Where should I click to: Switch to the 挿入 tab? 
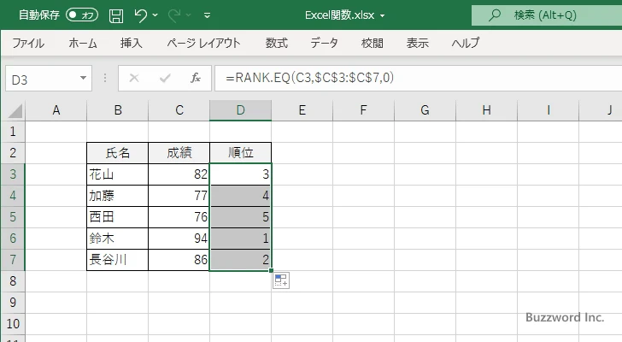[x=132, y=43]
